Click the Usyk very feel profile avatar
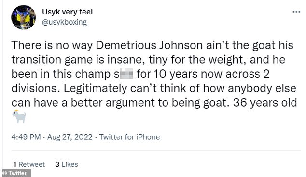Image resolution: width=306 pixels, height=177 pixels. tap(24, 17)
